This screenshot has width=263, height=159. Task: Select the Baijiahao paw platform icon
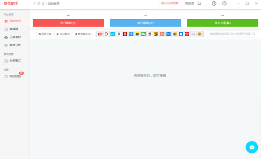pos(119,34)
